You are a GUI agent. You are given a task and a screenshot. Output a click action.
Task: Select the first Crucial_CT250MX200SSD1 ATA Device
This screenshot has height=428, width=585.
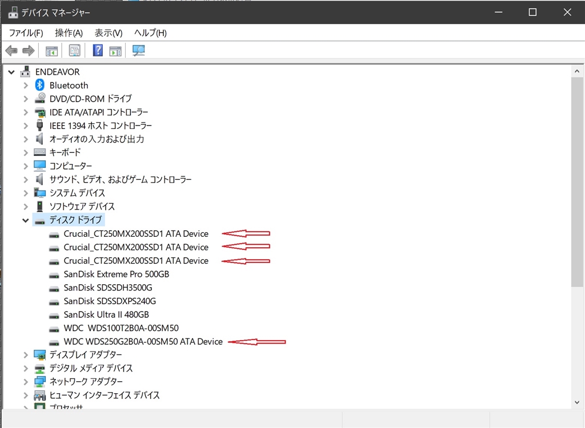point(136,234)
